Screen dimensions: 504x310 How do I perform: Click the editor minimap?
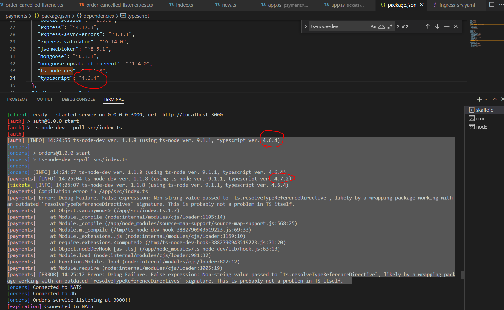click(486, 34)
